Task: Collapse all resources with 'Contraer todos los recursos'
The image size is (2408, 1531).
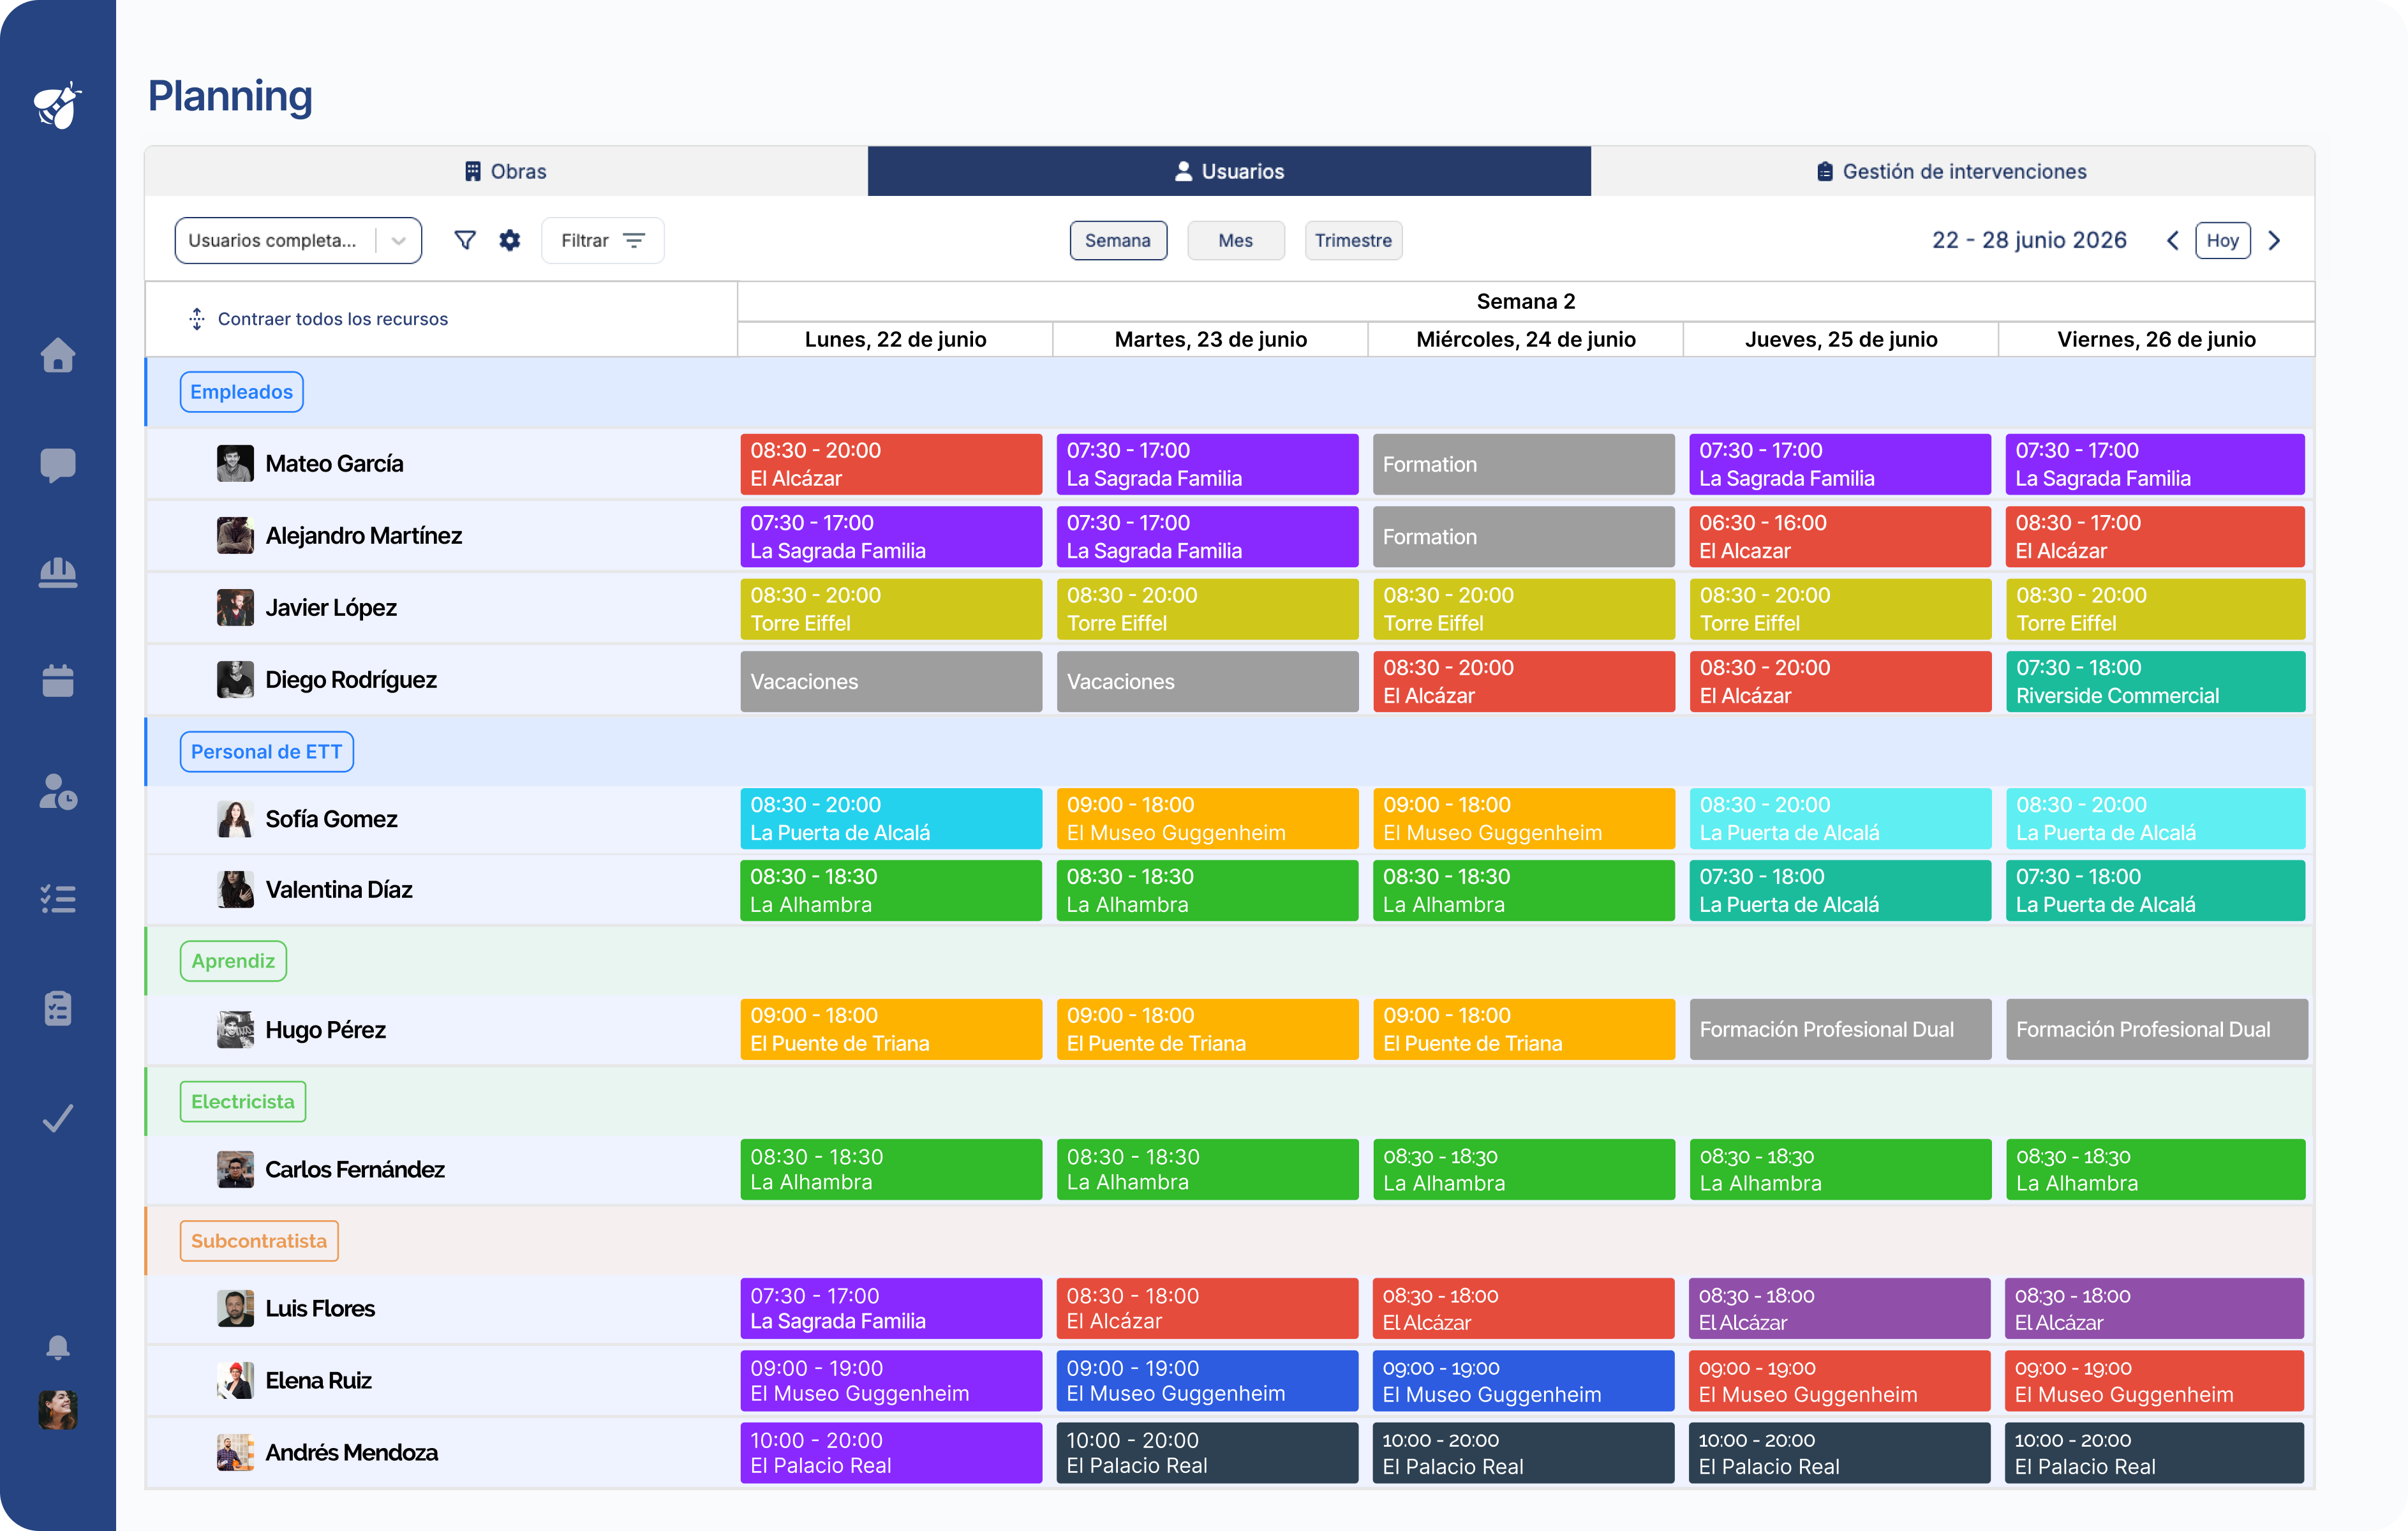Action: point(319,319)
